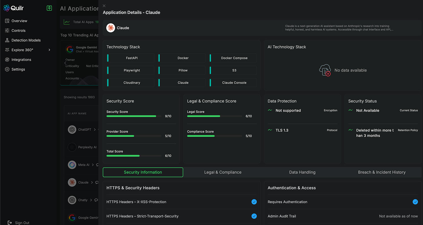
Task: Click the trend icon beside Not supported
Action: click(270, 110)
